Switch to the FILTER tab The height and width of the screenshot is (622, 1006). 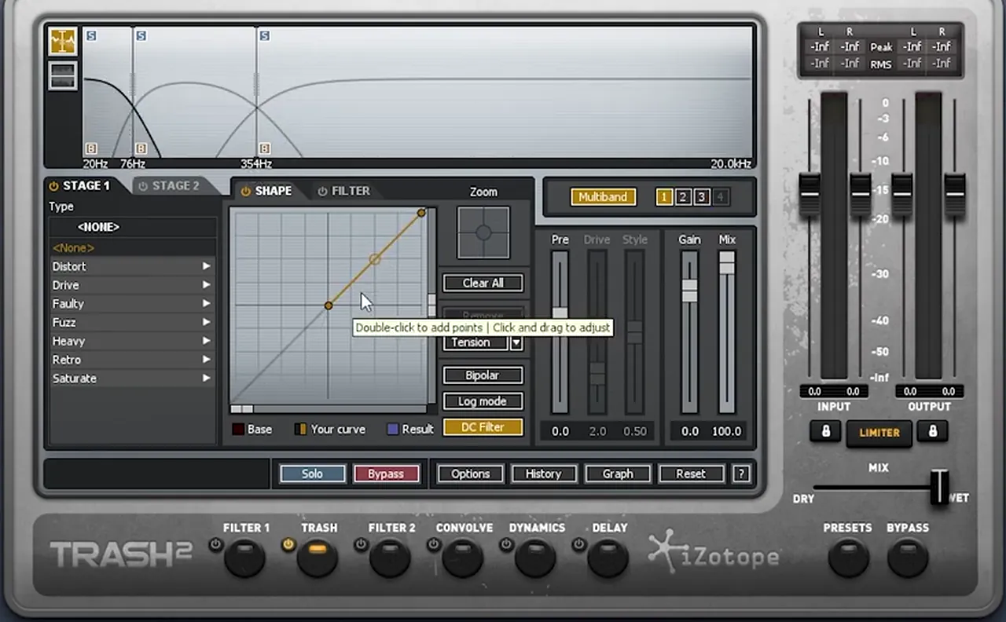click(343, 191)
